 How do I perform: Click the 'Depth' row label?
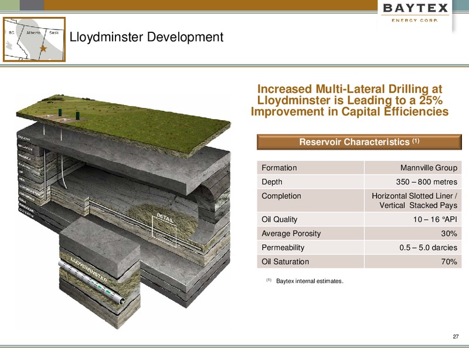271,182
